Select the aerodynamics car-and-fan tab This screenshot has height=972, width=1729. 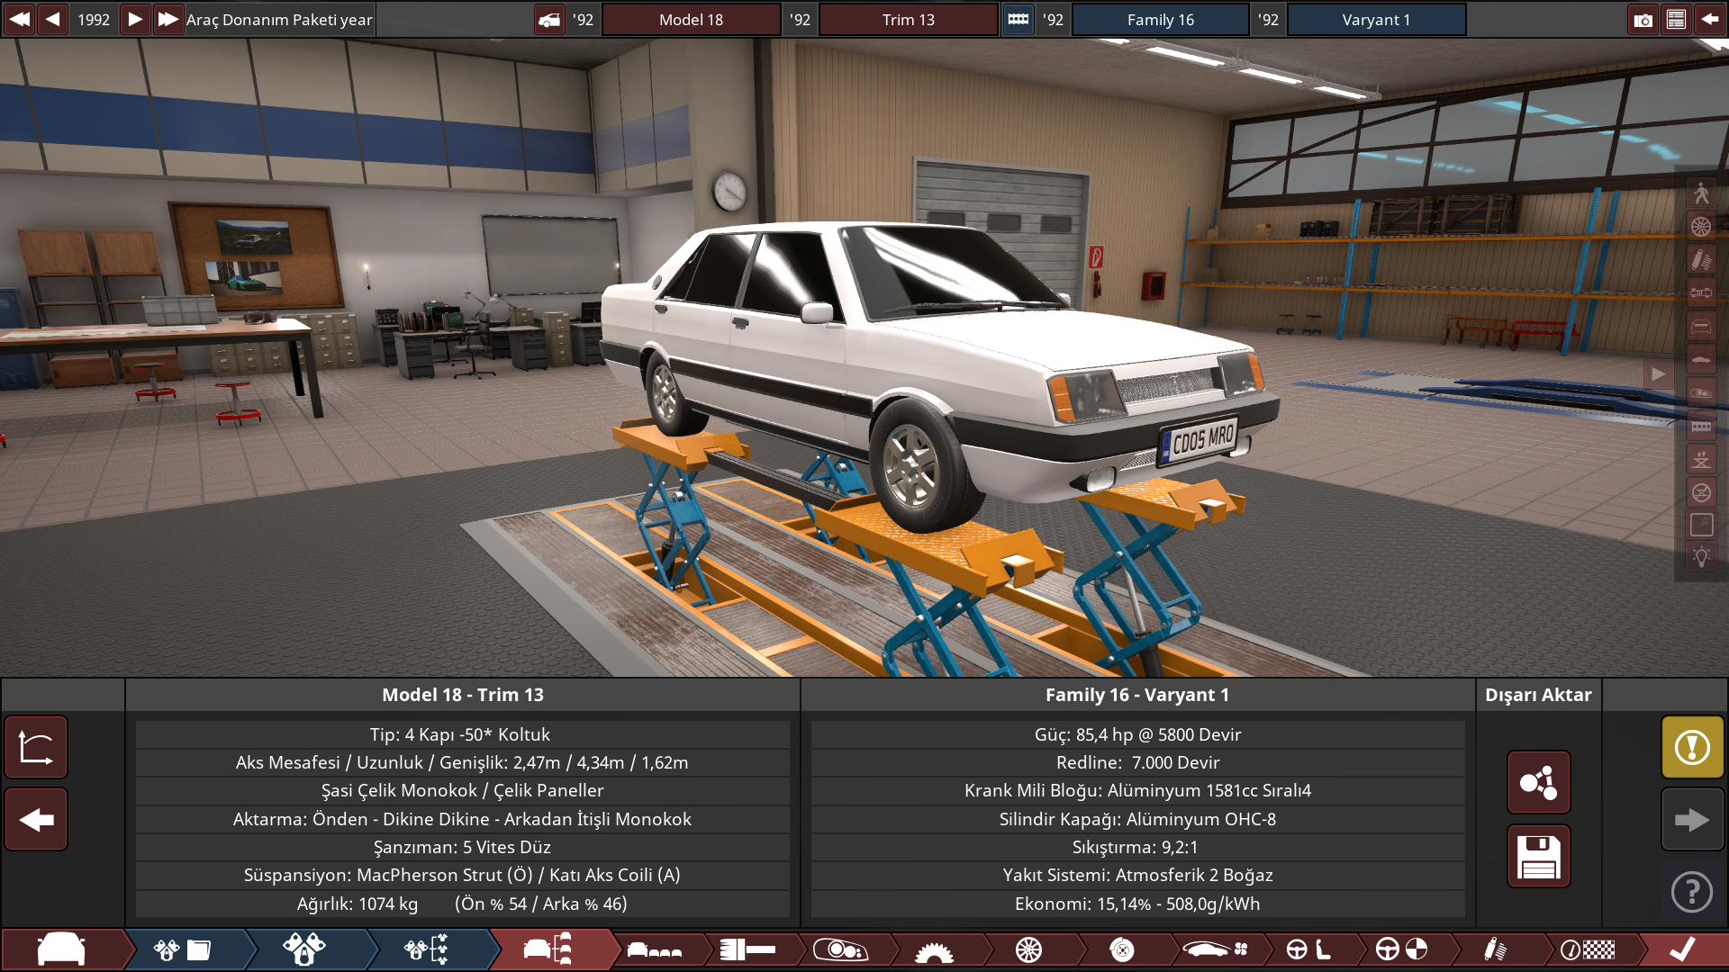coord(1216,950)
